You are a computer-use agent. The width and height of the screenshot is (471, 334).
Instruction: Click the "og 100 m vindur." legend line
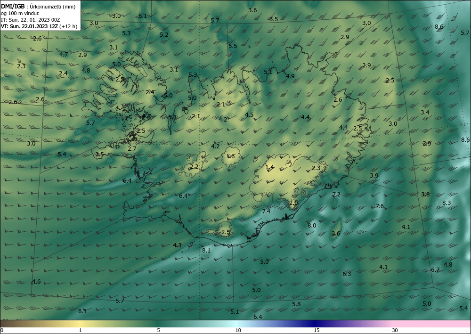click(20, 13)
